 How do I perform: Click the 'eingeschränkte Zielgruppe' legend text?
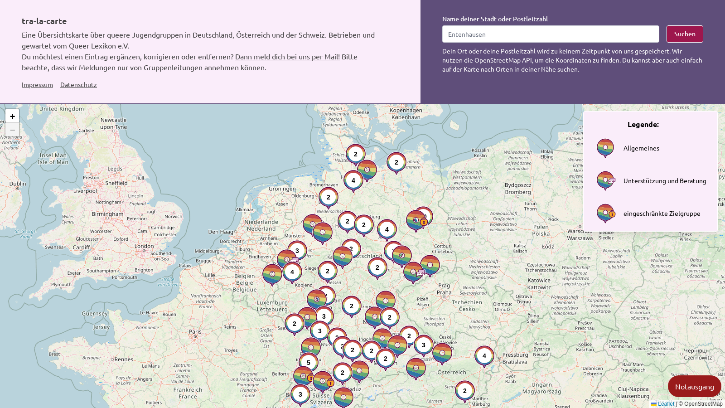click(662, 214)
